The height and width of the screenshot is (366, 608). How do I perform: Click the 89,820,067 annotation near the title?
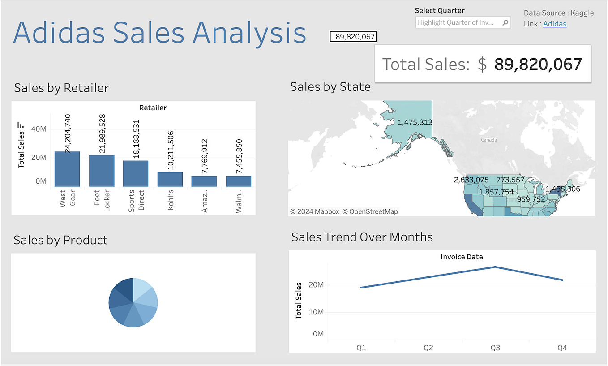tap(353, 36)
